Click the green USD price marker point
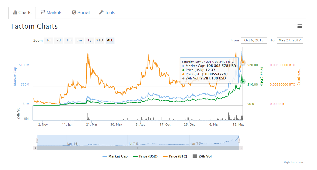 click(x=243, y=81)
